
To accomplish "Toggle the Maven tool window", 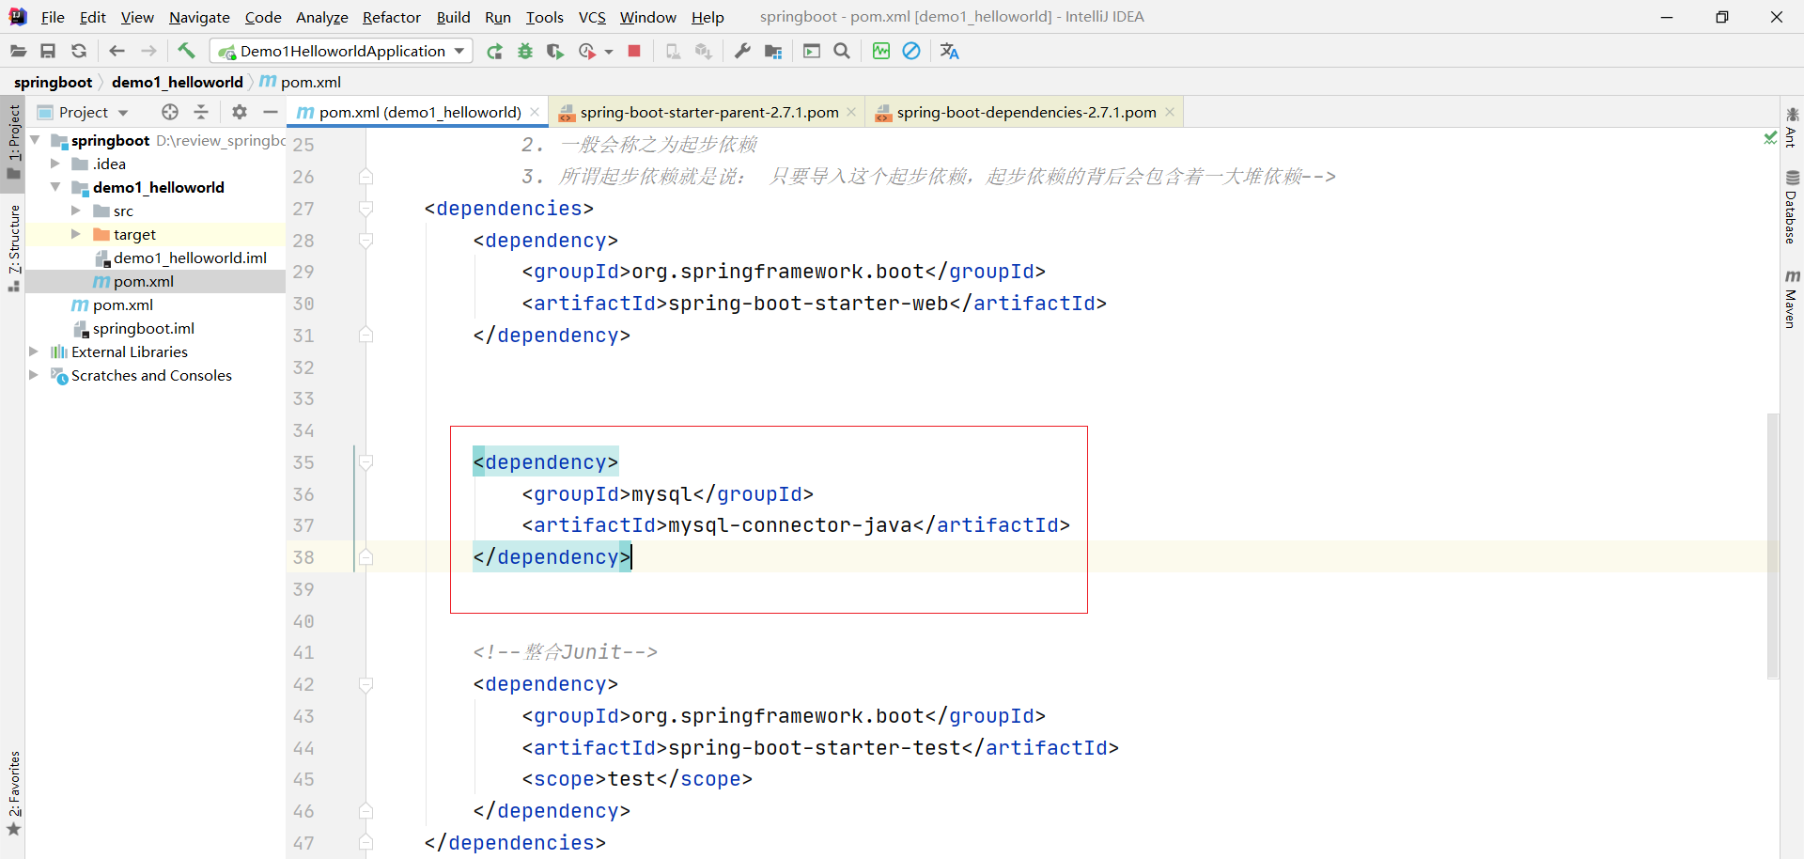I will tap(1792, 300).
